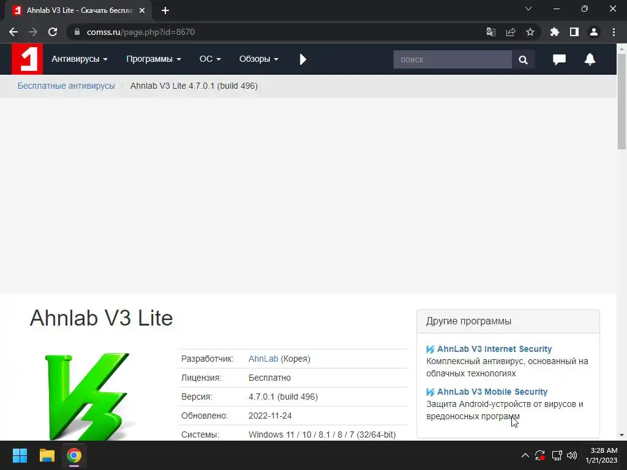Show hidden system tray icons chevron
Image resolution: width=627 pixels, height=470 pixels.
click(525, 455)
